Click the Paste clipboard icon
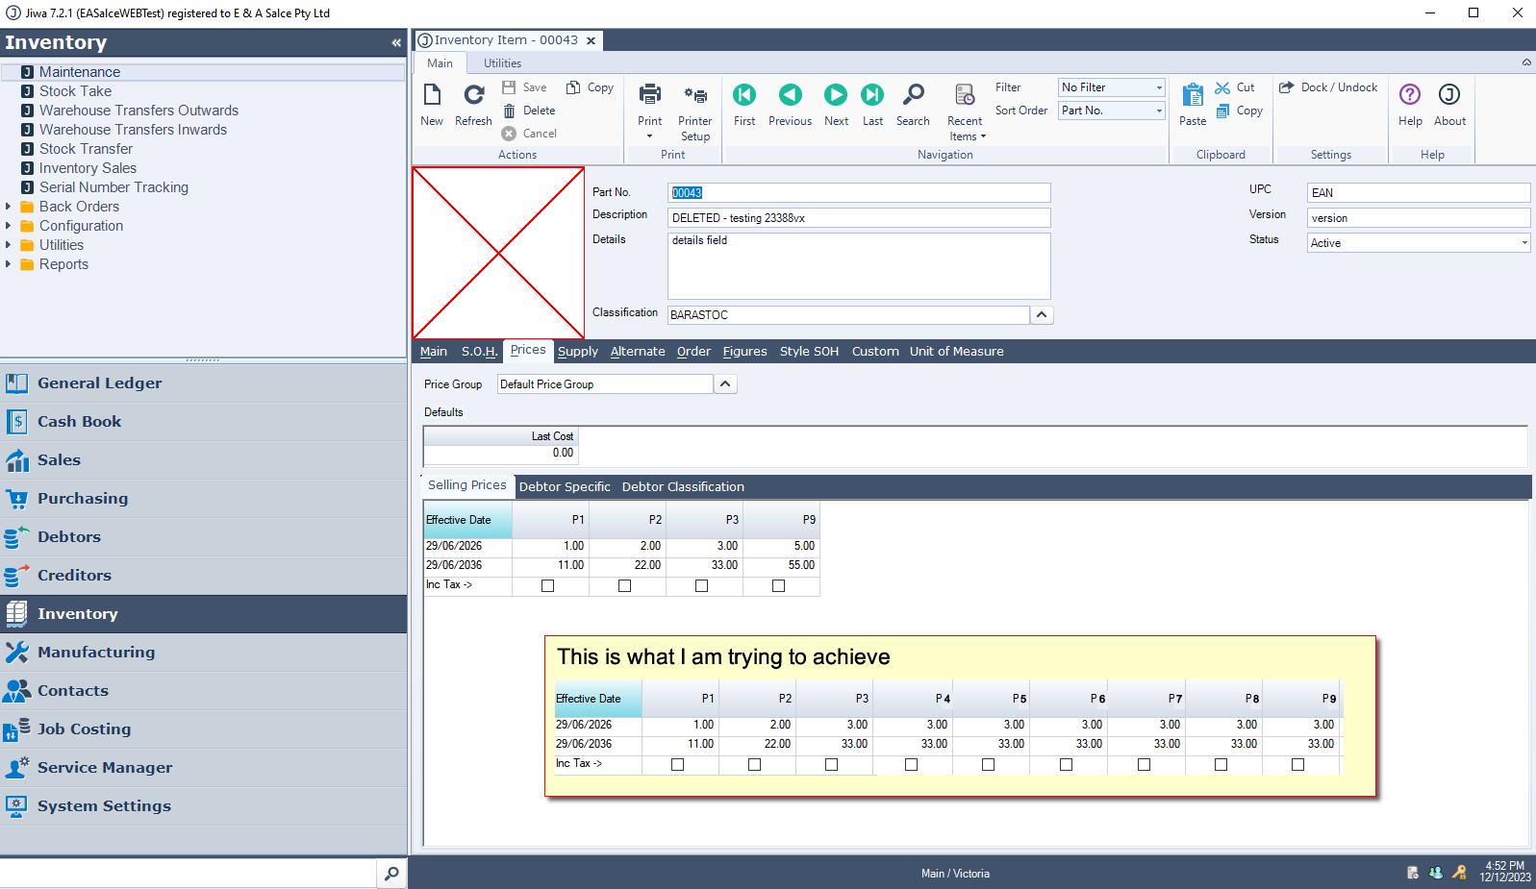The height and width of the screenshot is (889, 1536). pos(1193,96)
